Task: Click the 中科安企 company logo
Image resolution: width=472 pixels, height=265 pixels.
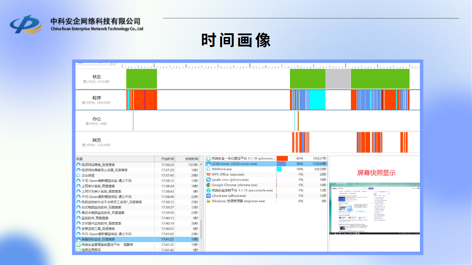Action: click(25, 24)
